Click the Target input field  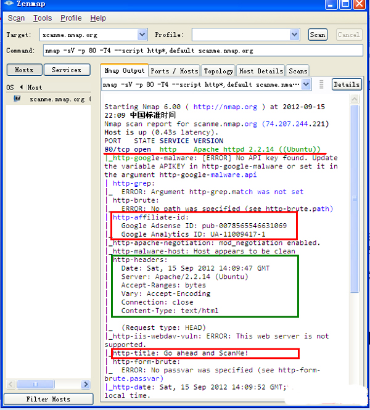[x=89, y=35]
